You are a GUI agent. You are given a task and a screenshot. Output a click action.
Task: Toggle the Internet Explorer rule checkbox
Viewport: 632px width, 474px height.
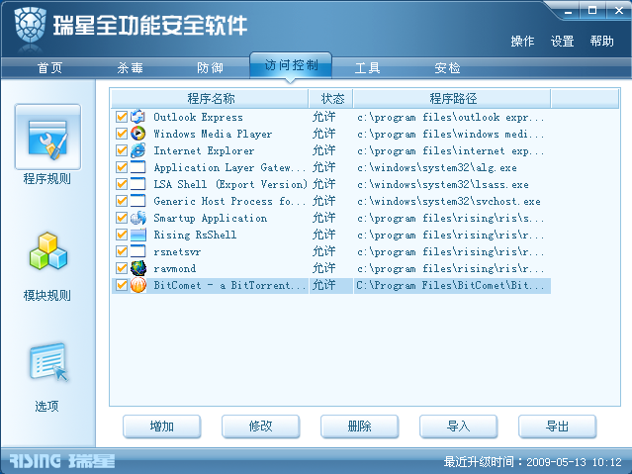[122, 150]
